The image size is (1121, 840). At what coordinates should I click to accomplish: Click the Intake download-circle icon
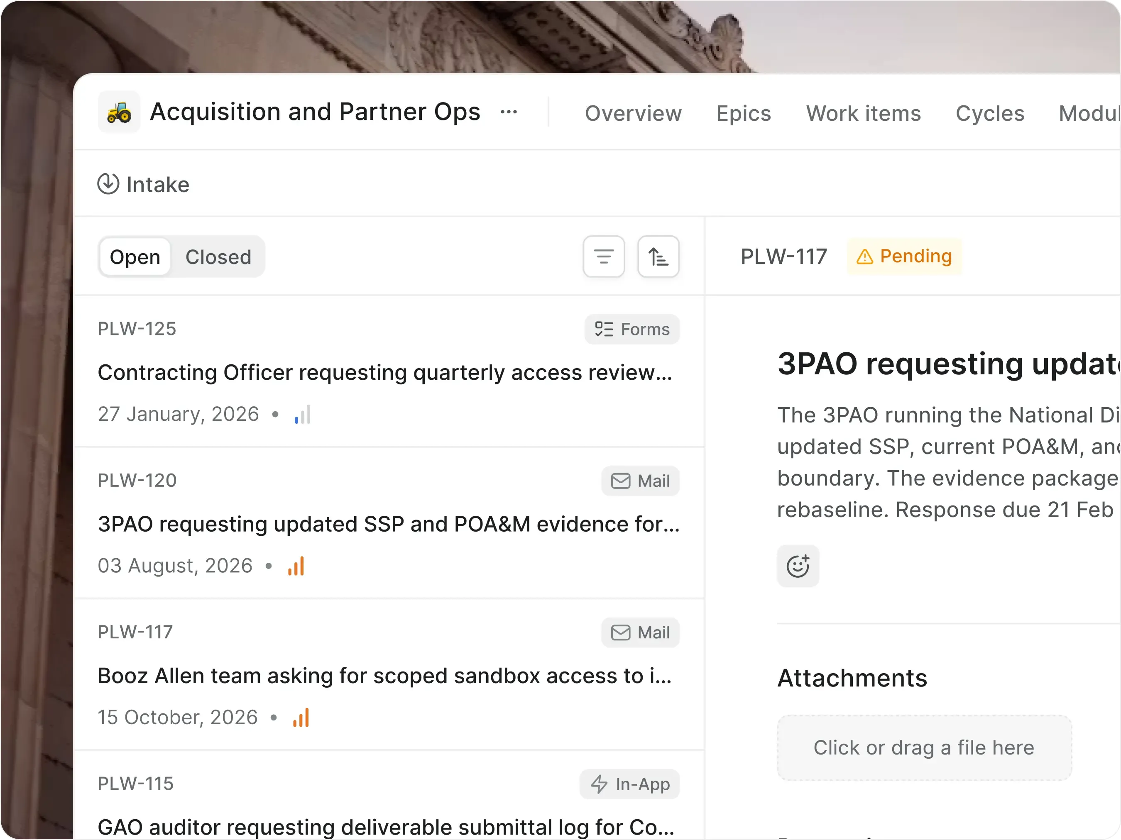point(108,184)
